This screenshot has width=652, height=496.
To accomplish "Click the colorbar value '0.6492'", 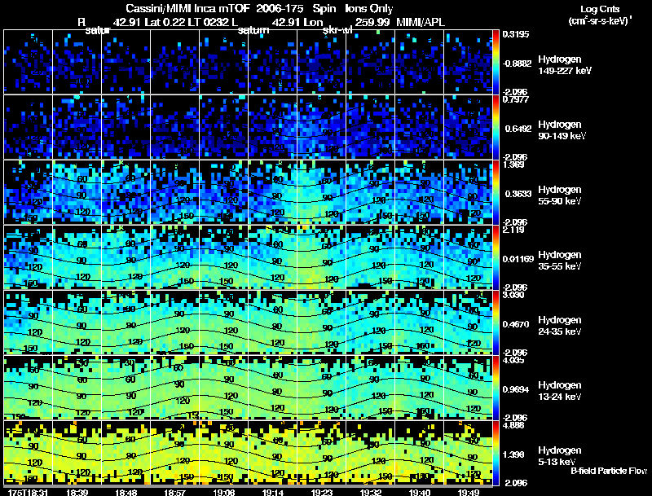I will click(x=518, y=129).
